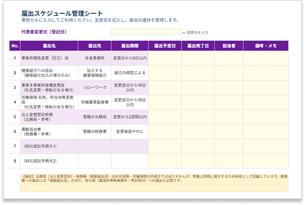Click the 届出名 column header
The image size is (305, 205).
[49, 46]
